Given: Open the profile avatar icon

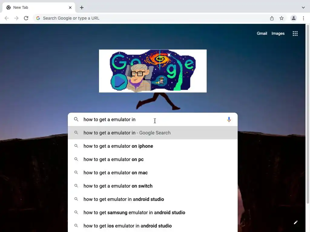Looking at the screenshot, I should [294, 18].
